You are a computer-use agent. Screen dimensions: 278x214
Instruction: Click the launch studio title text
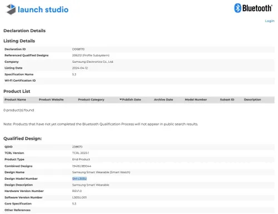[43, 9]
